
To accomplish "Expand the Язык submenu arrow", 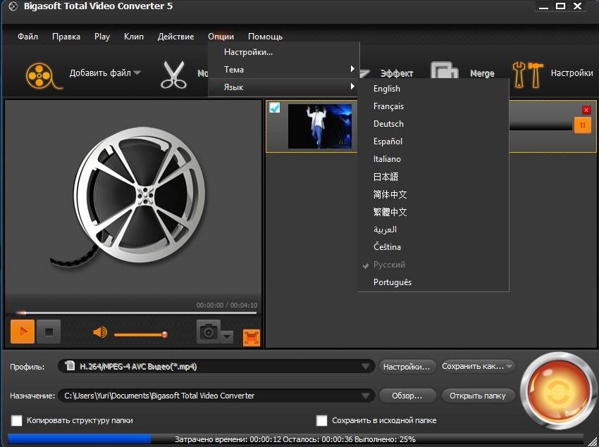I will point(352,87).
